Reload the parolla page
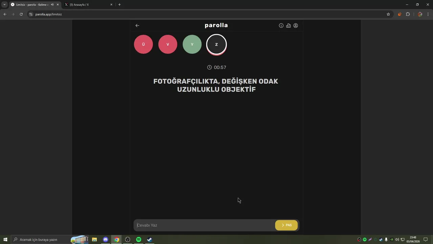The image size is (433, 244). click(21, 14)
